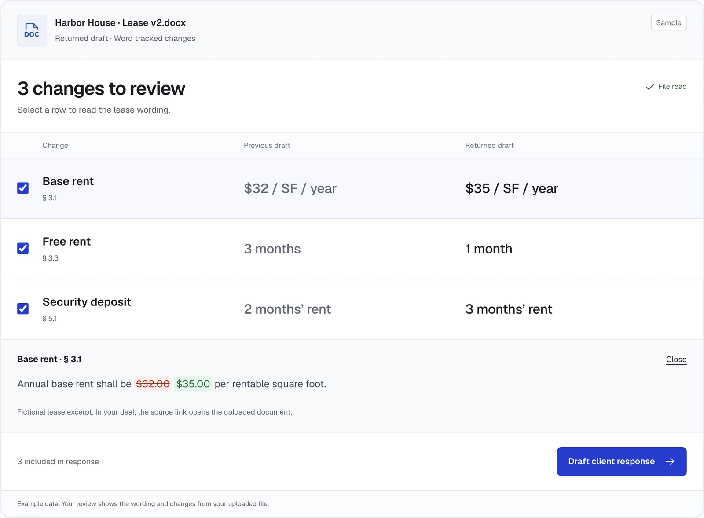Image resolution: width=704 pixels, height=518 pixels.
Task: Click the "2 months' rent" previous value
Action: 287,309
